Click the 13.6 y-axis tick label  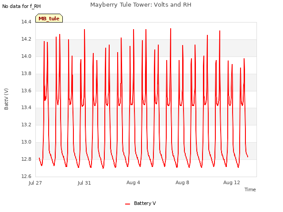[27, 91]
